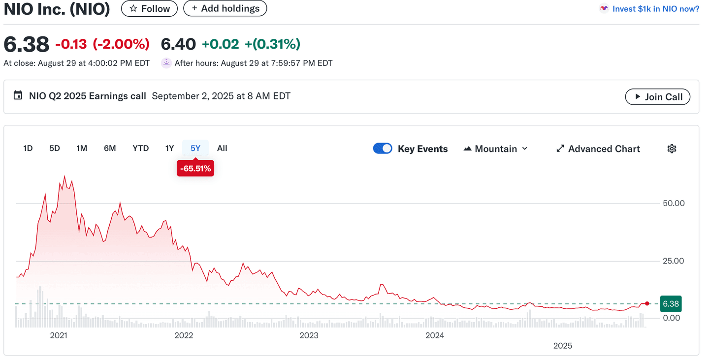Click the calendar icon beside earnings call

(x=18, y=96)
